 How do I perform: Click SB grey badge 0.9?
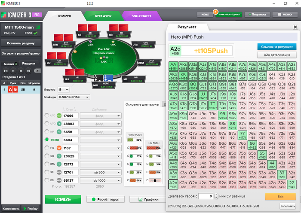coord(59,172)
